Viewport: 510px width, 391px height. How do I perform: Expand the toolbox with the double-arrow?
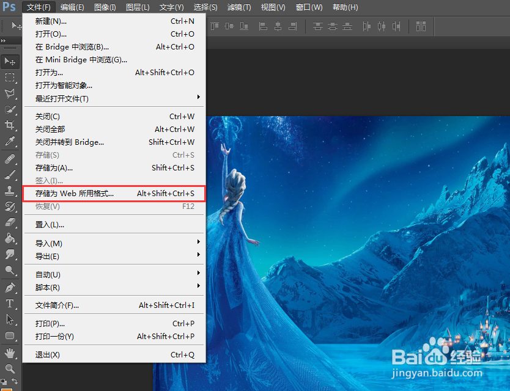click(x=3, y=41)
